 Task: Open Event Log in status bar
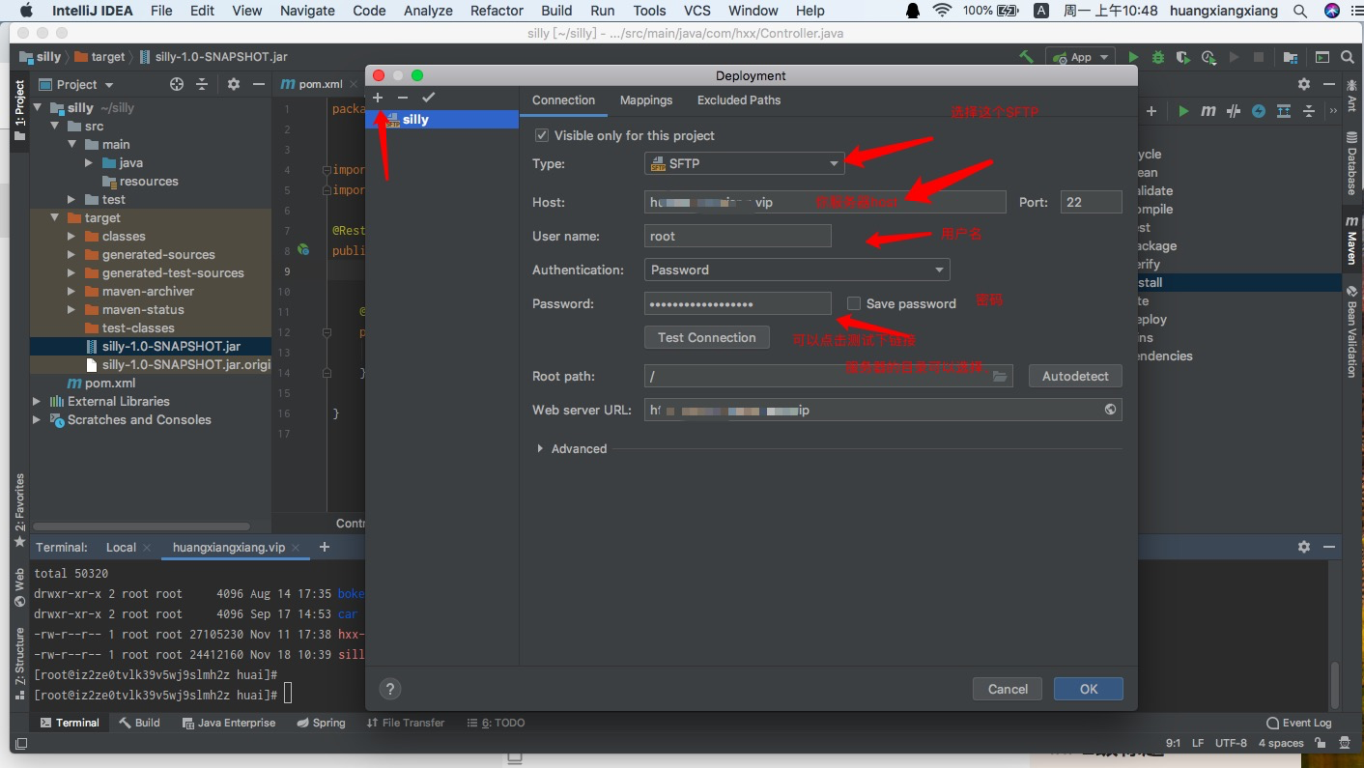[x=1298, y=723]
